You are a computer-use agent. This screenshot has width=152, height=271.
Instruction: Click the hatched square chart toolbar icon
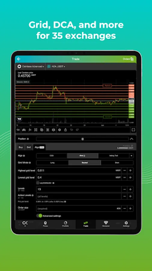48,130
